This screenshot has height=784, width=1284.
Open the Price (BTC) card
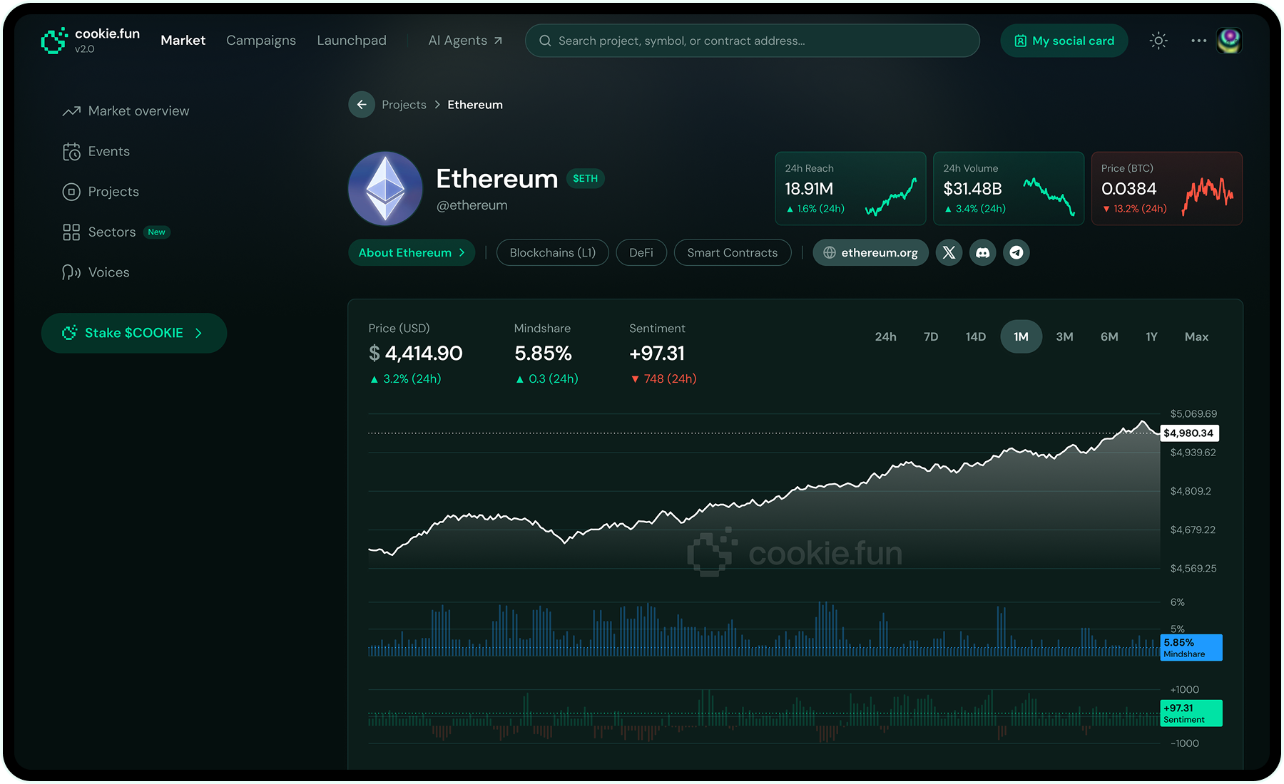tap(1167, 188)
